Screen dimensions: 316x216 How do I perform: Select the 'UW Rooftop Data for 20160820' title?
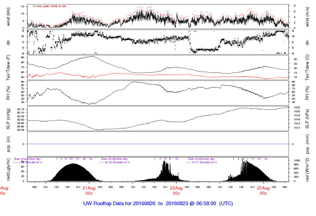pyautogui.click(x=119, y=204)
